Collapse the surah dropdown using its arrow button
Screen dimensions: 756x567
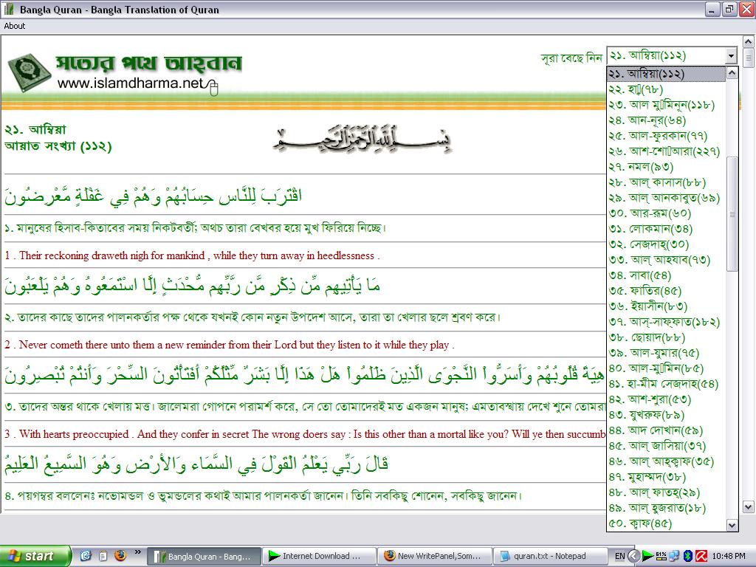(732, 56)
